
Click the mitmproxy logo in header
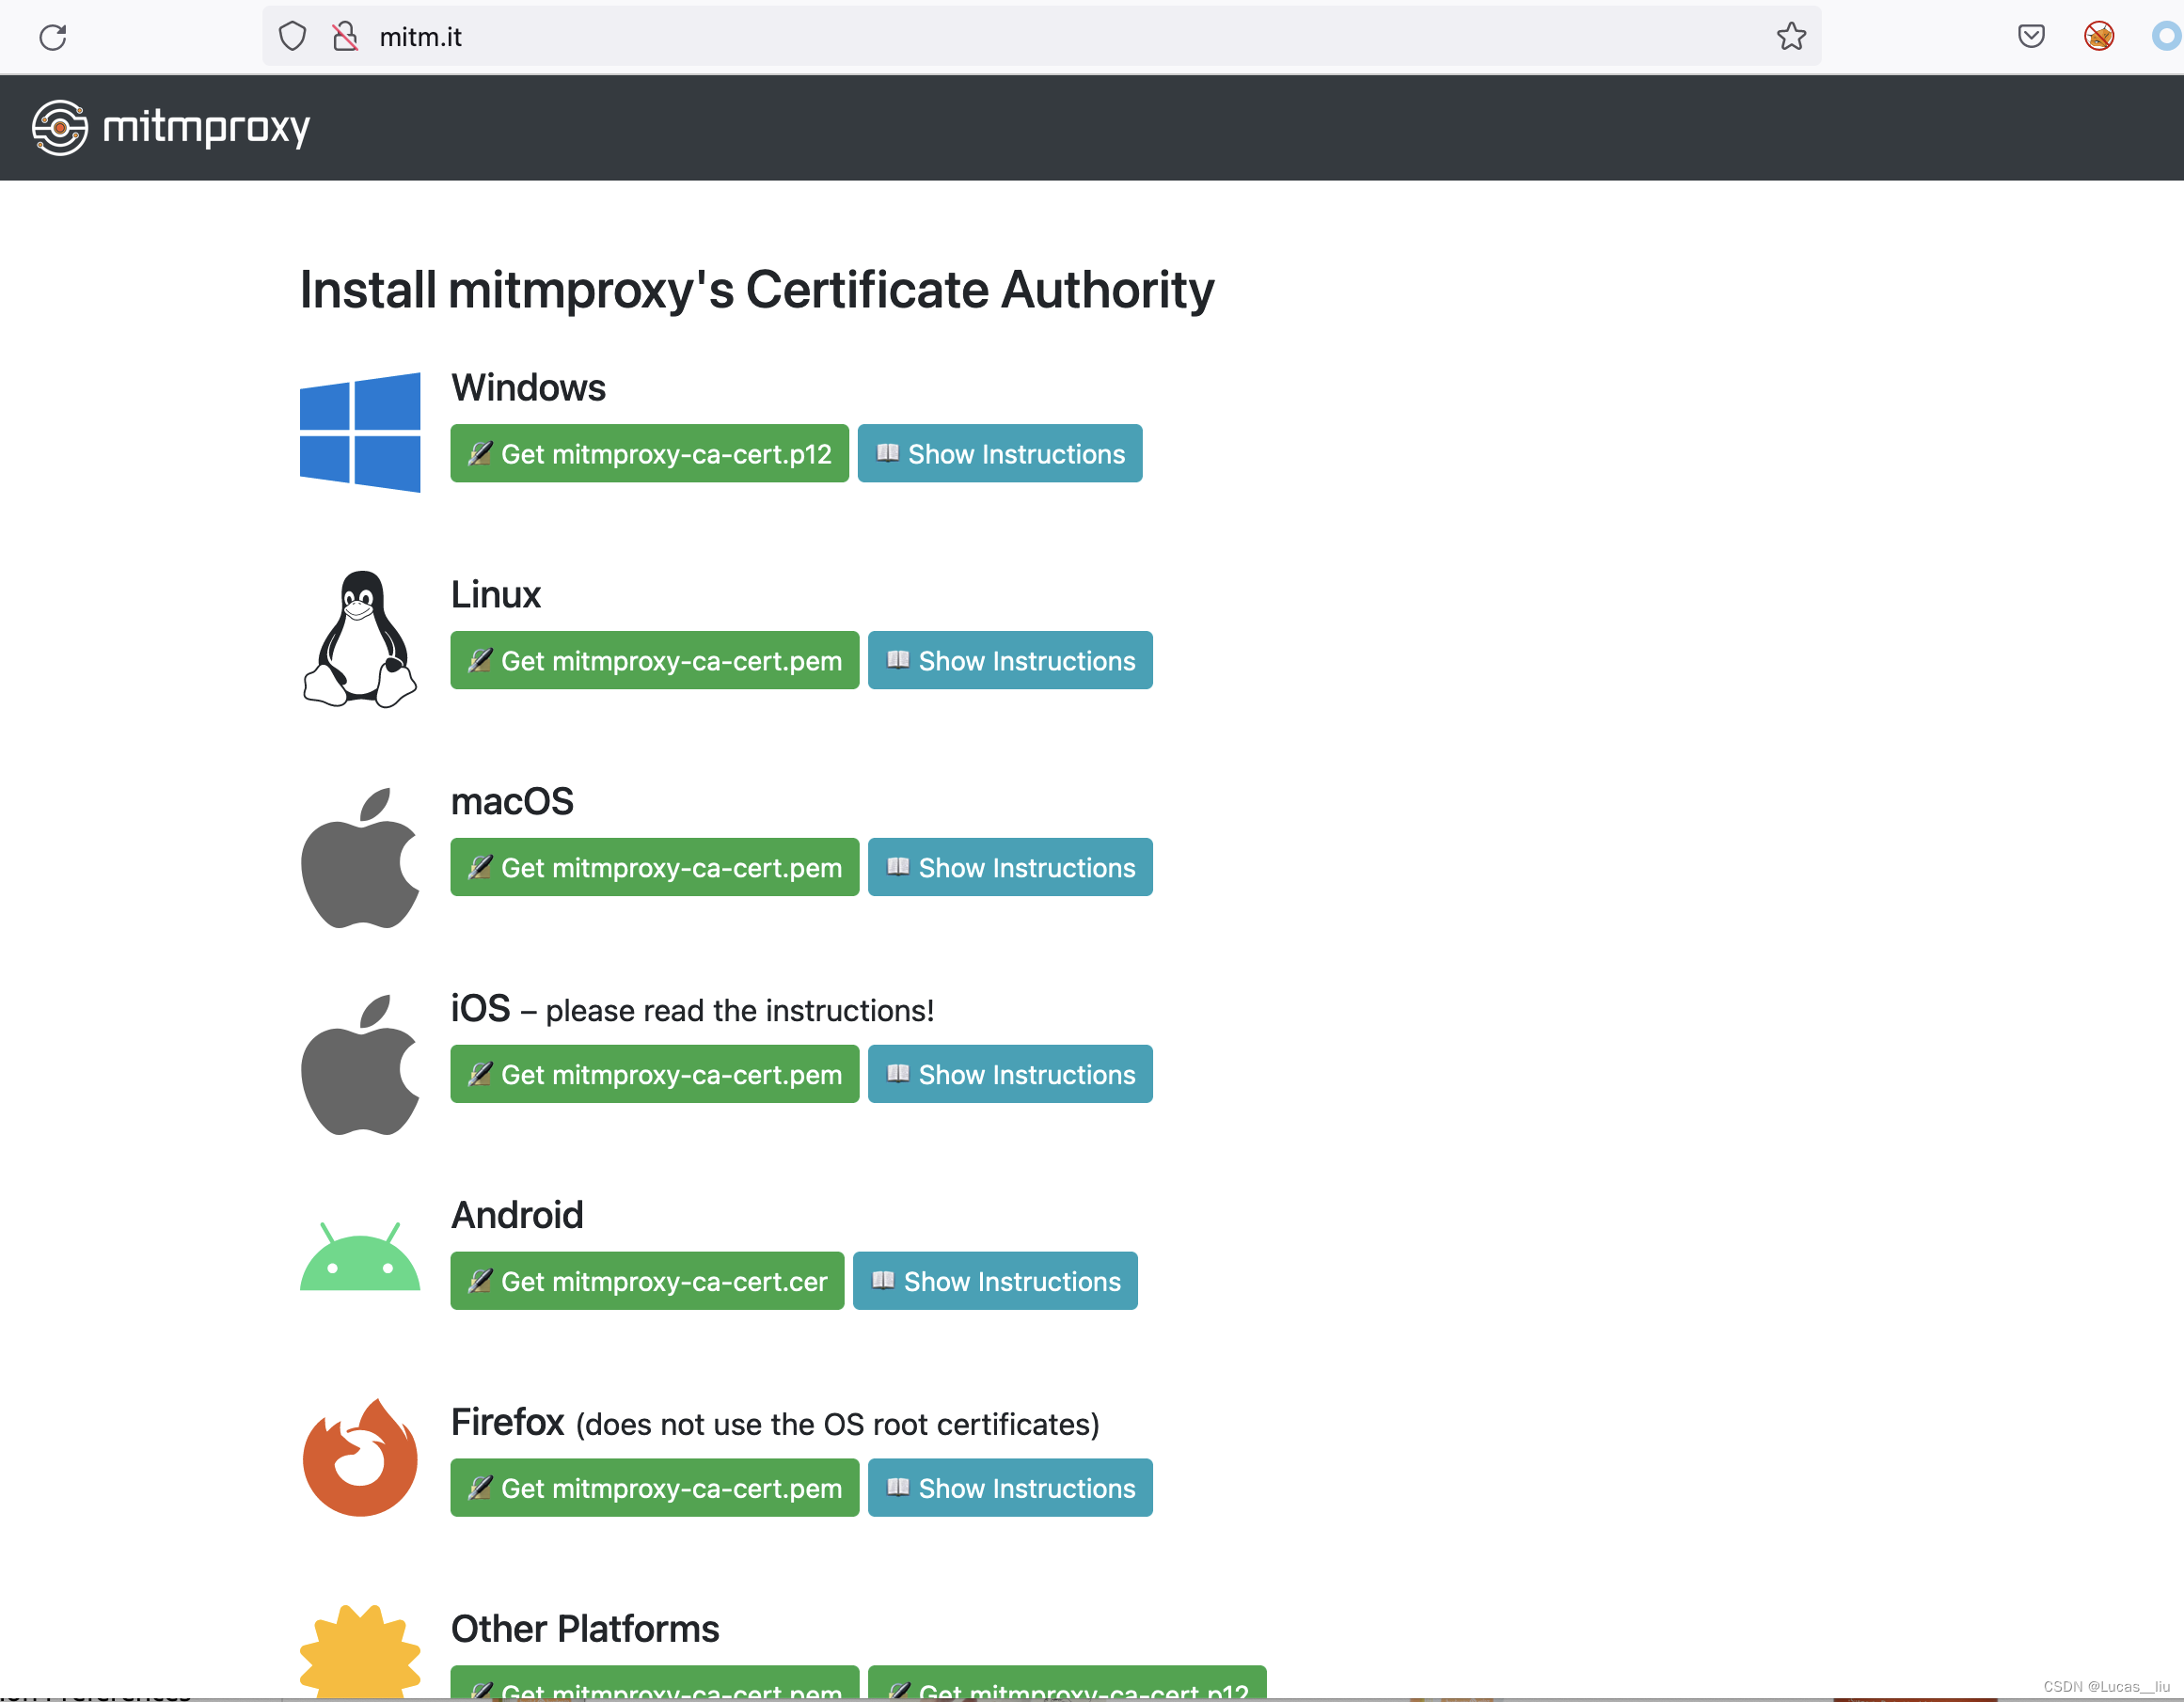171,127
